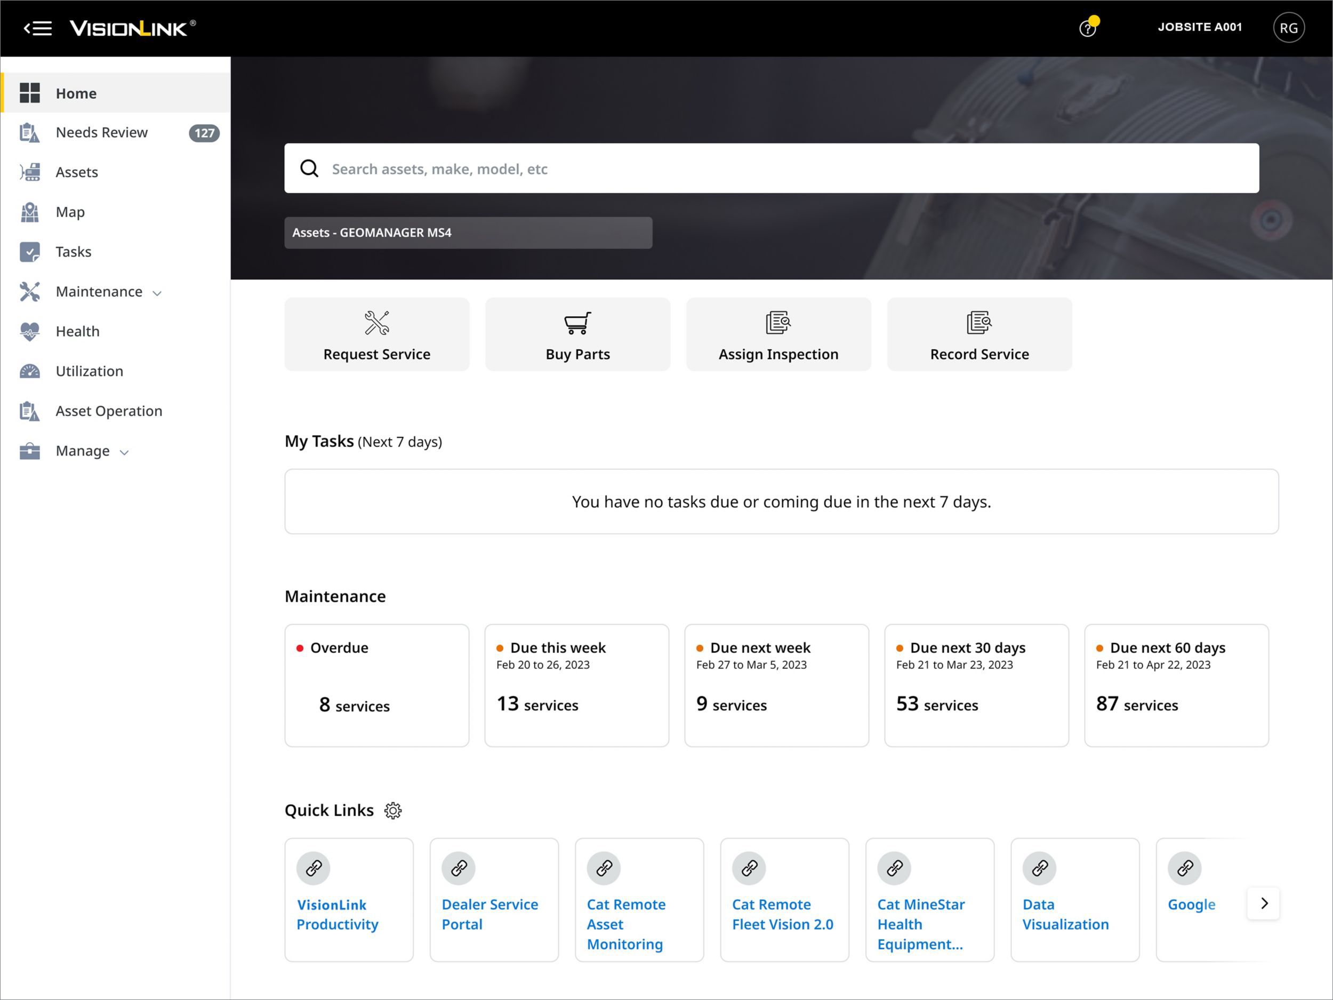1333x1000 pixels.
Task: Collapse the sidebar with the top-left arrow
Action: [37, 28]
